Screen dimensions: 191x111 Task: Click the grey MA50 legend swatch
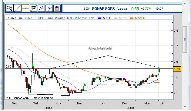tap(116, 18)
